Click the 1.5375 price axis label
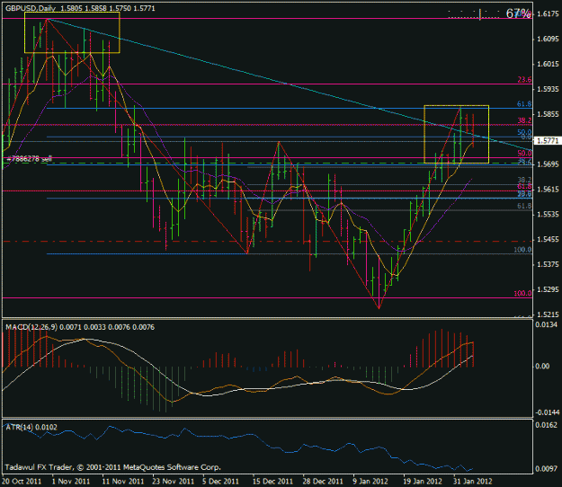 point(548,265)
